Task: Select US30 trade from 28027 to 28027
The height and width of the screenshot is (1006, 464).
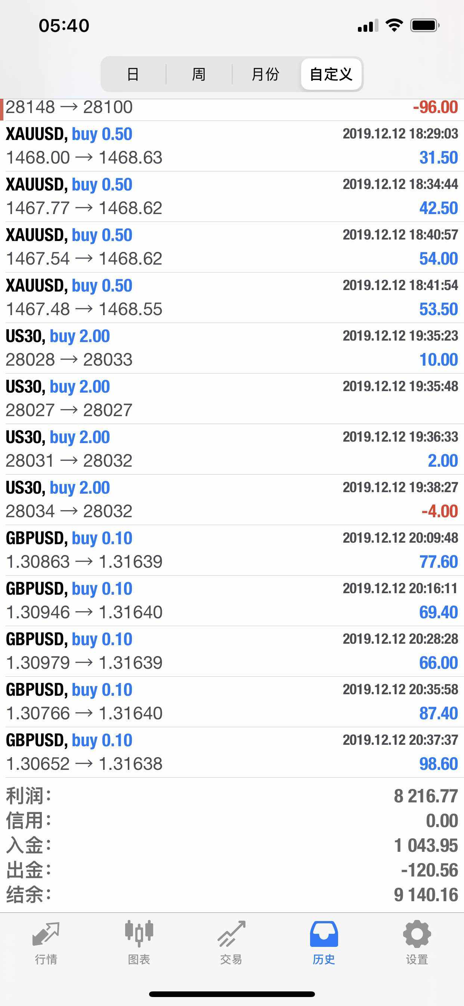Action: pos(232,398)
